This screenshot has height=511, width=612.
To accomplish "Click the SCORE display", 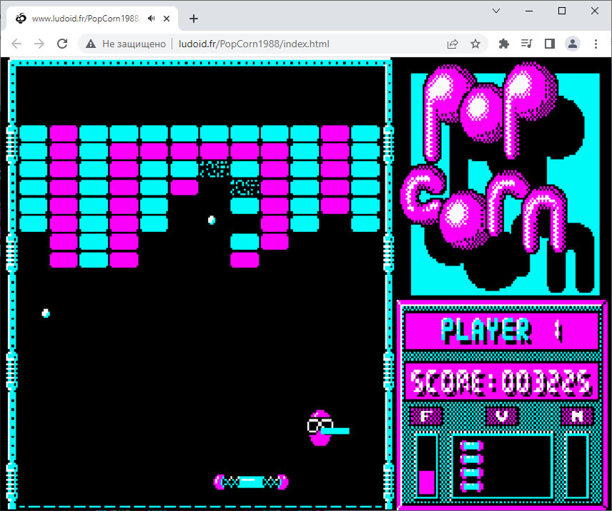I will tap(502, 381).
